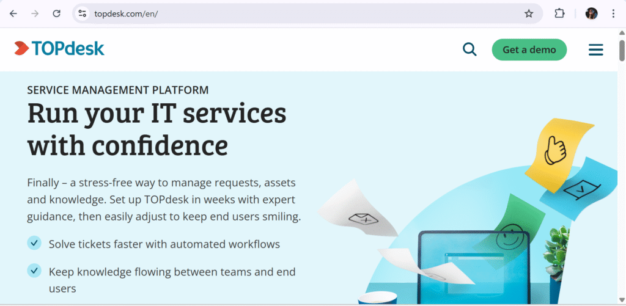Click the 'SERVICE MANAGEMENT PLATFORM' label
This screenshot has height=306, width=626.
click(x=118, y=90)
